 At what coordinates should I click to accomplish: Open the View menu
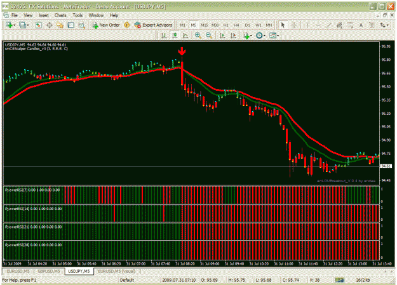(28, 15)
